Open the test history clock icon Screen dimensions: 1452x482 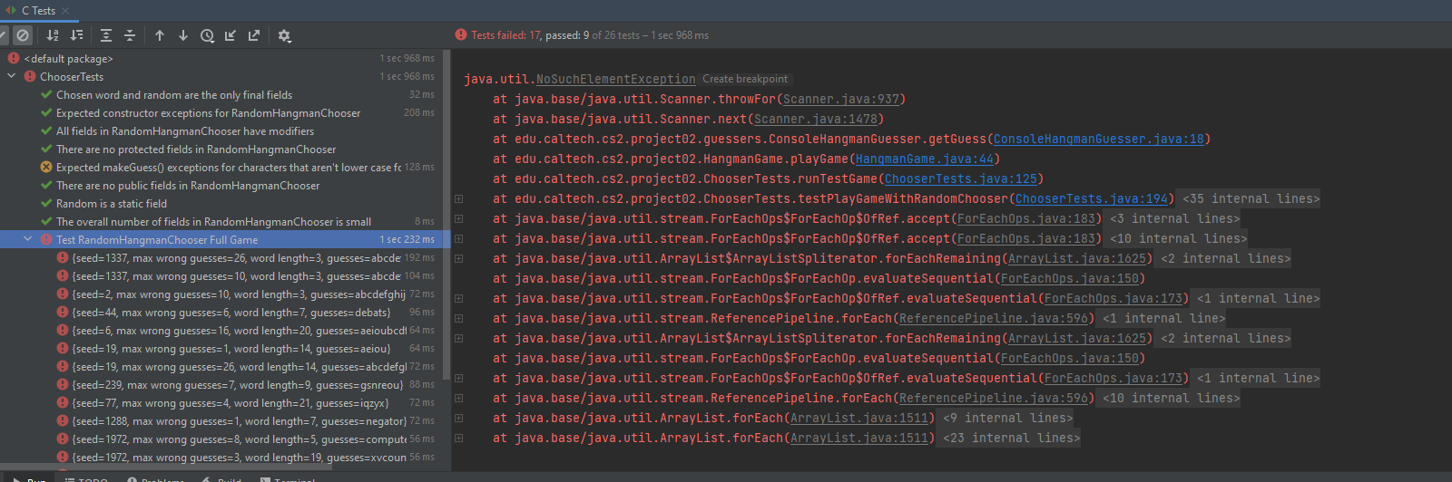207,35
